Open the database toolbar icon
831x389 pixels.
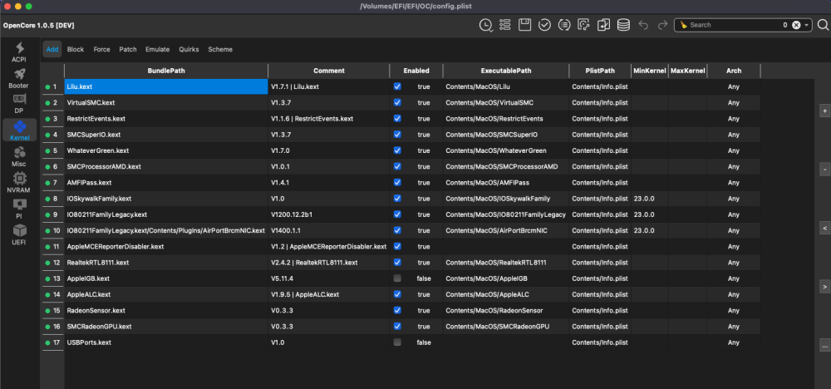[x=624, y=25]
